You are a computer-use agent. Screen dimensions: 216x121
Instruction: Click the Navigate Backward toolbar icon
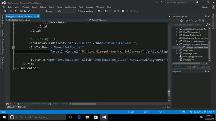tap(5, 11)
